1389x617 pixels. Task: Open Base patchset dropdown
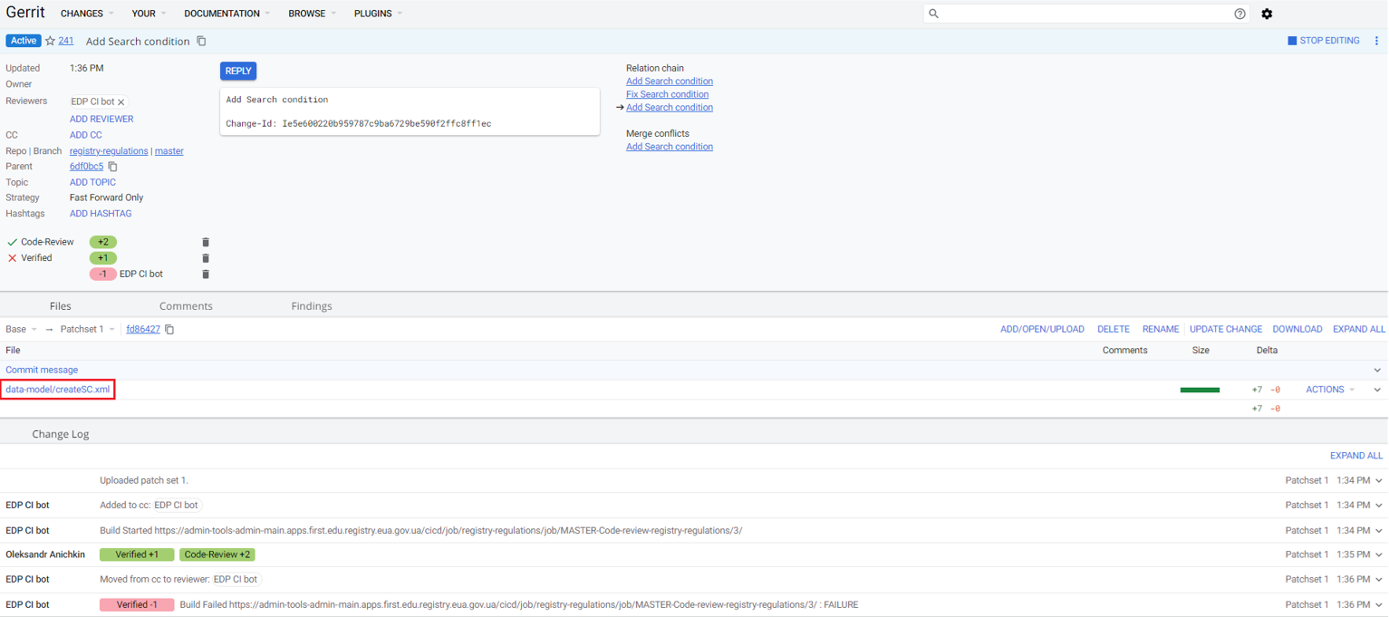click(22, 330)
